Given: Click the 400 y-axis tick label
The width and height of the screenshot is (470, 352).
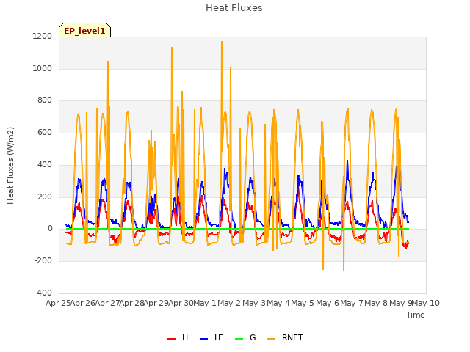Looking at the screenshot, I should 45,164.
